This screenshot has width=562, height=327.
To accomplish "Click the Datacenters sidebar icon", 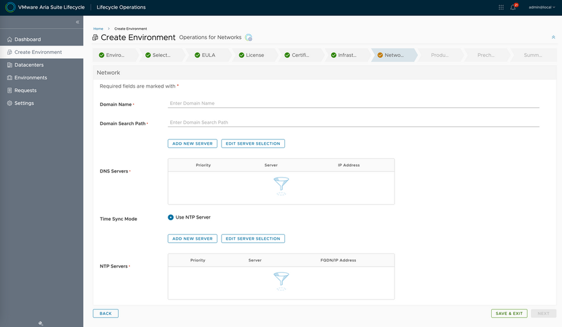I will click(x=9, y=65).
